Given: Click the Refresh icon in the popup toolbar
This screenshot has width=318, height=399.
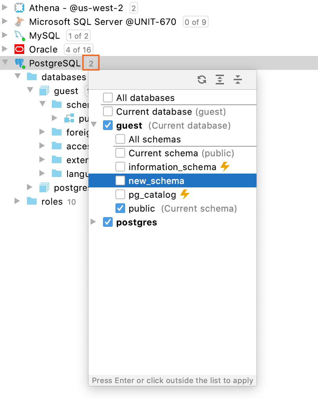Looking at the screenshot, I should pyautogui.click(x=202, y=79).
